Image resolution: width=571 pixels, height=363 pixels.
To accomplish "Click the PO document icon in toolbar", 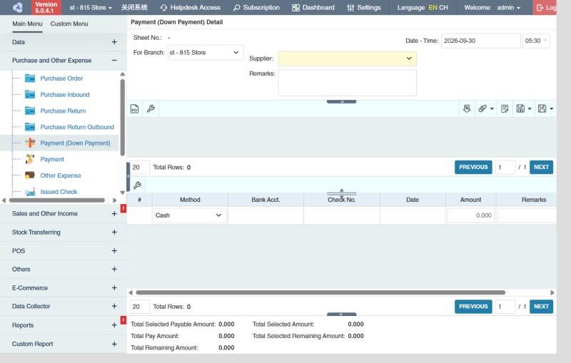I will (x=134, y=108).
